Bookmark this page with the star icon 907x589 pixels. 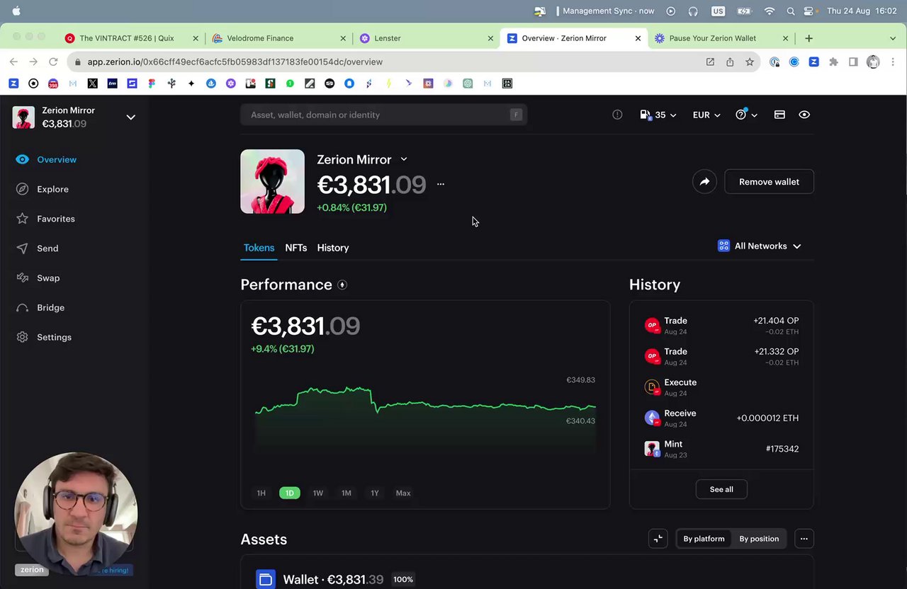(750, 62)
